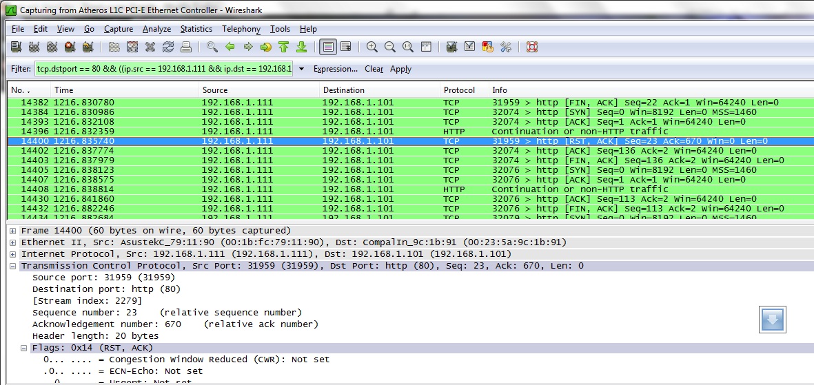
Task: Go to the first packet icon
Action: pyautogui.click(x=283, y=47)
